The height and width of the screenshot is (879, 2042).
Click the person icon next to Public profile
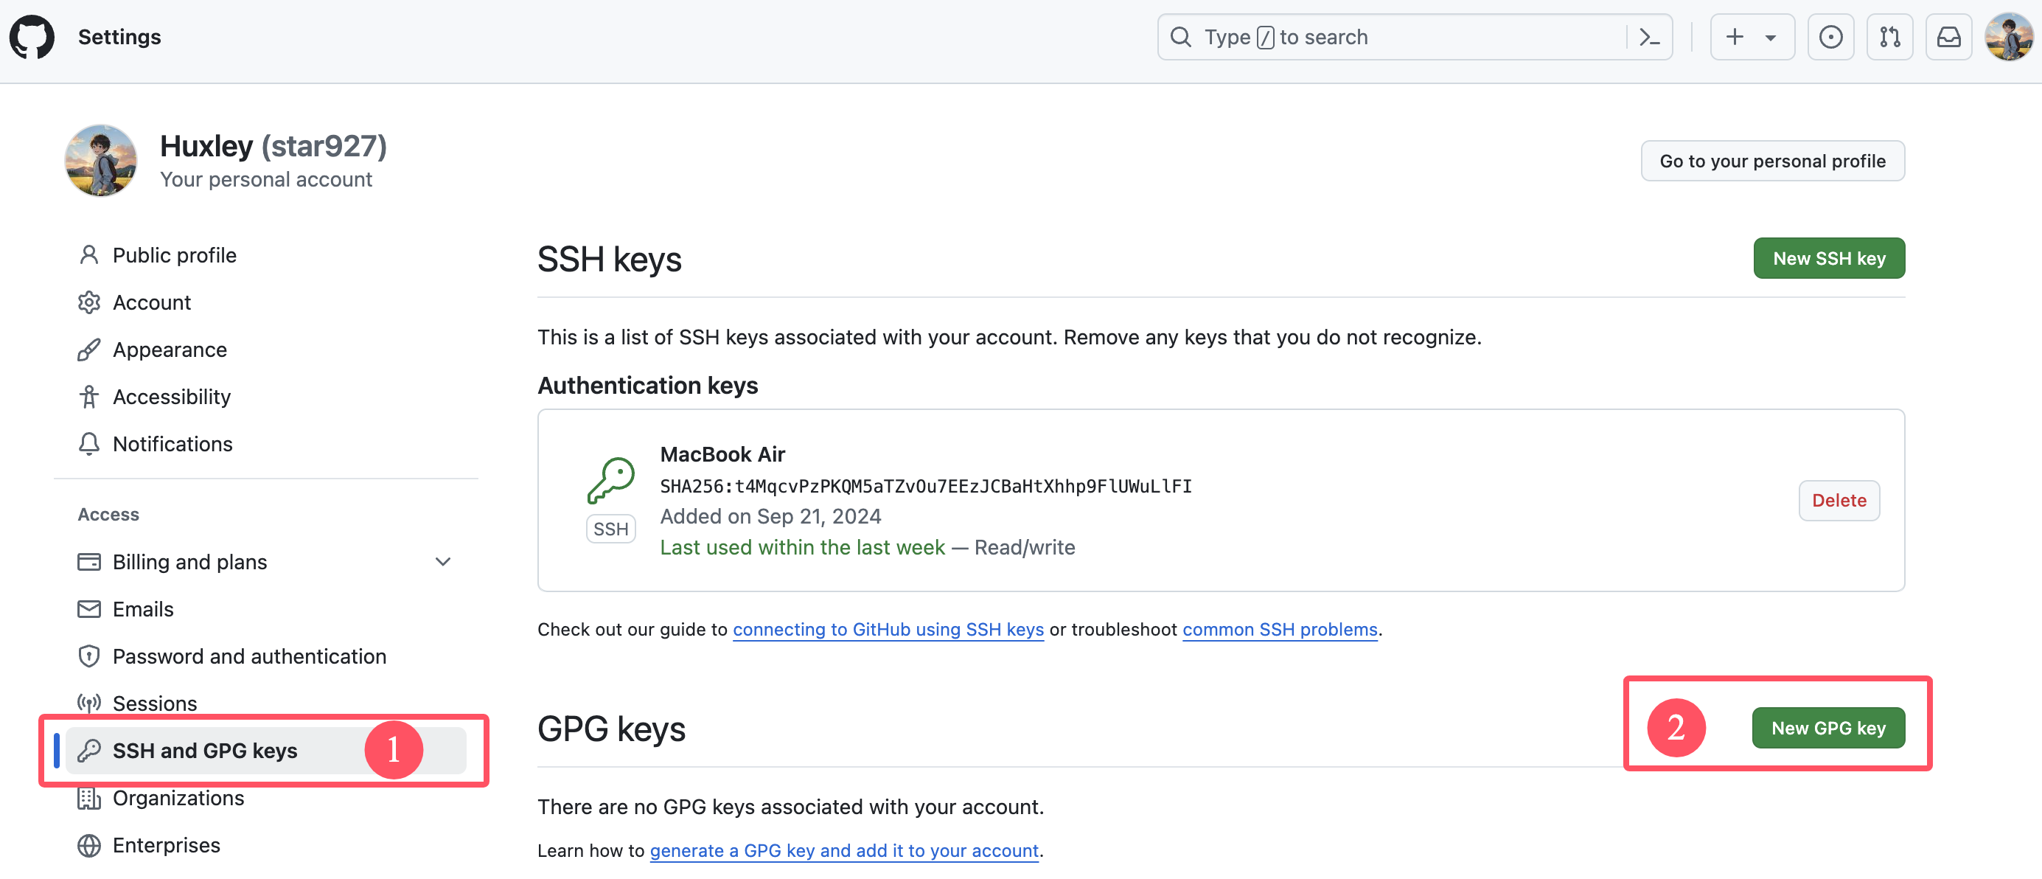[x=88, y=255]
